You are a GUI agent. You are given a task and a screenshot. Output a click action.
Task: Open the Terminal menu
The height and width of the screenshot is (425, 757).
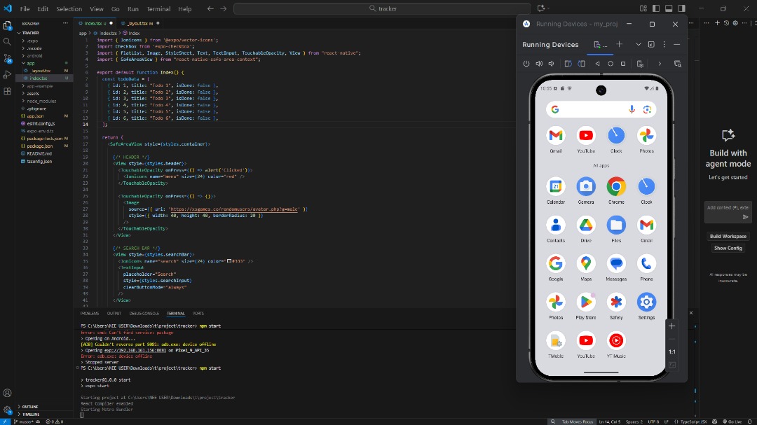pyautogui.click(x=158, y=8)
